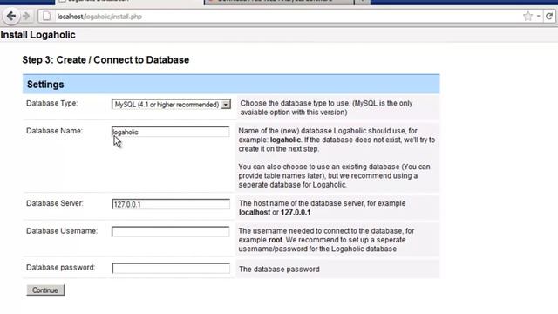Click the text 'The database password'
The width and height of the screenshot is (558, 314).
click(x=279, y=270)
